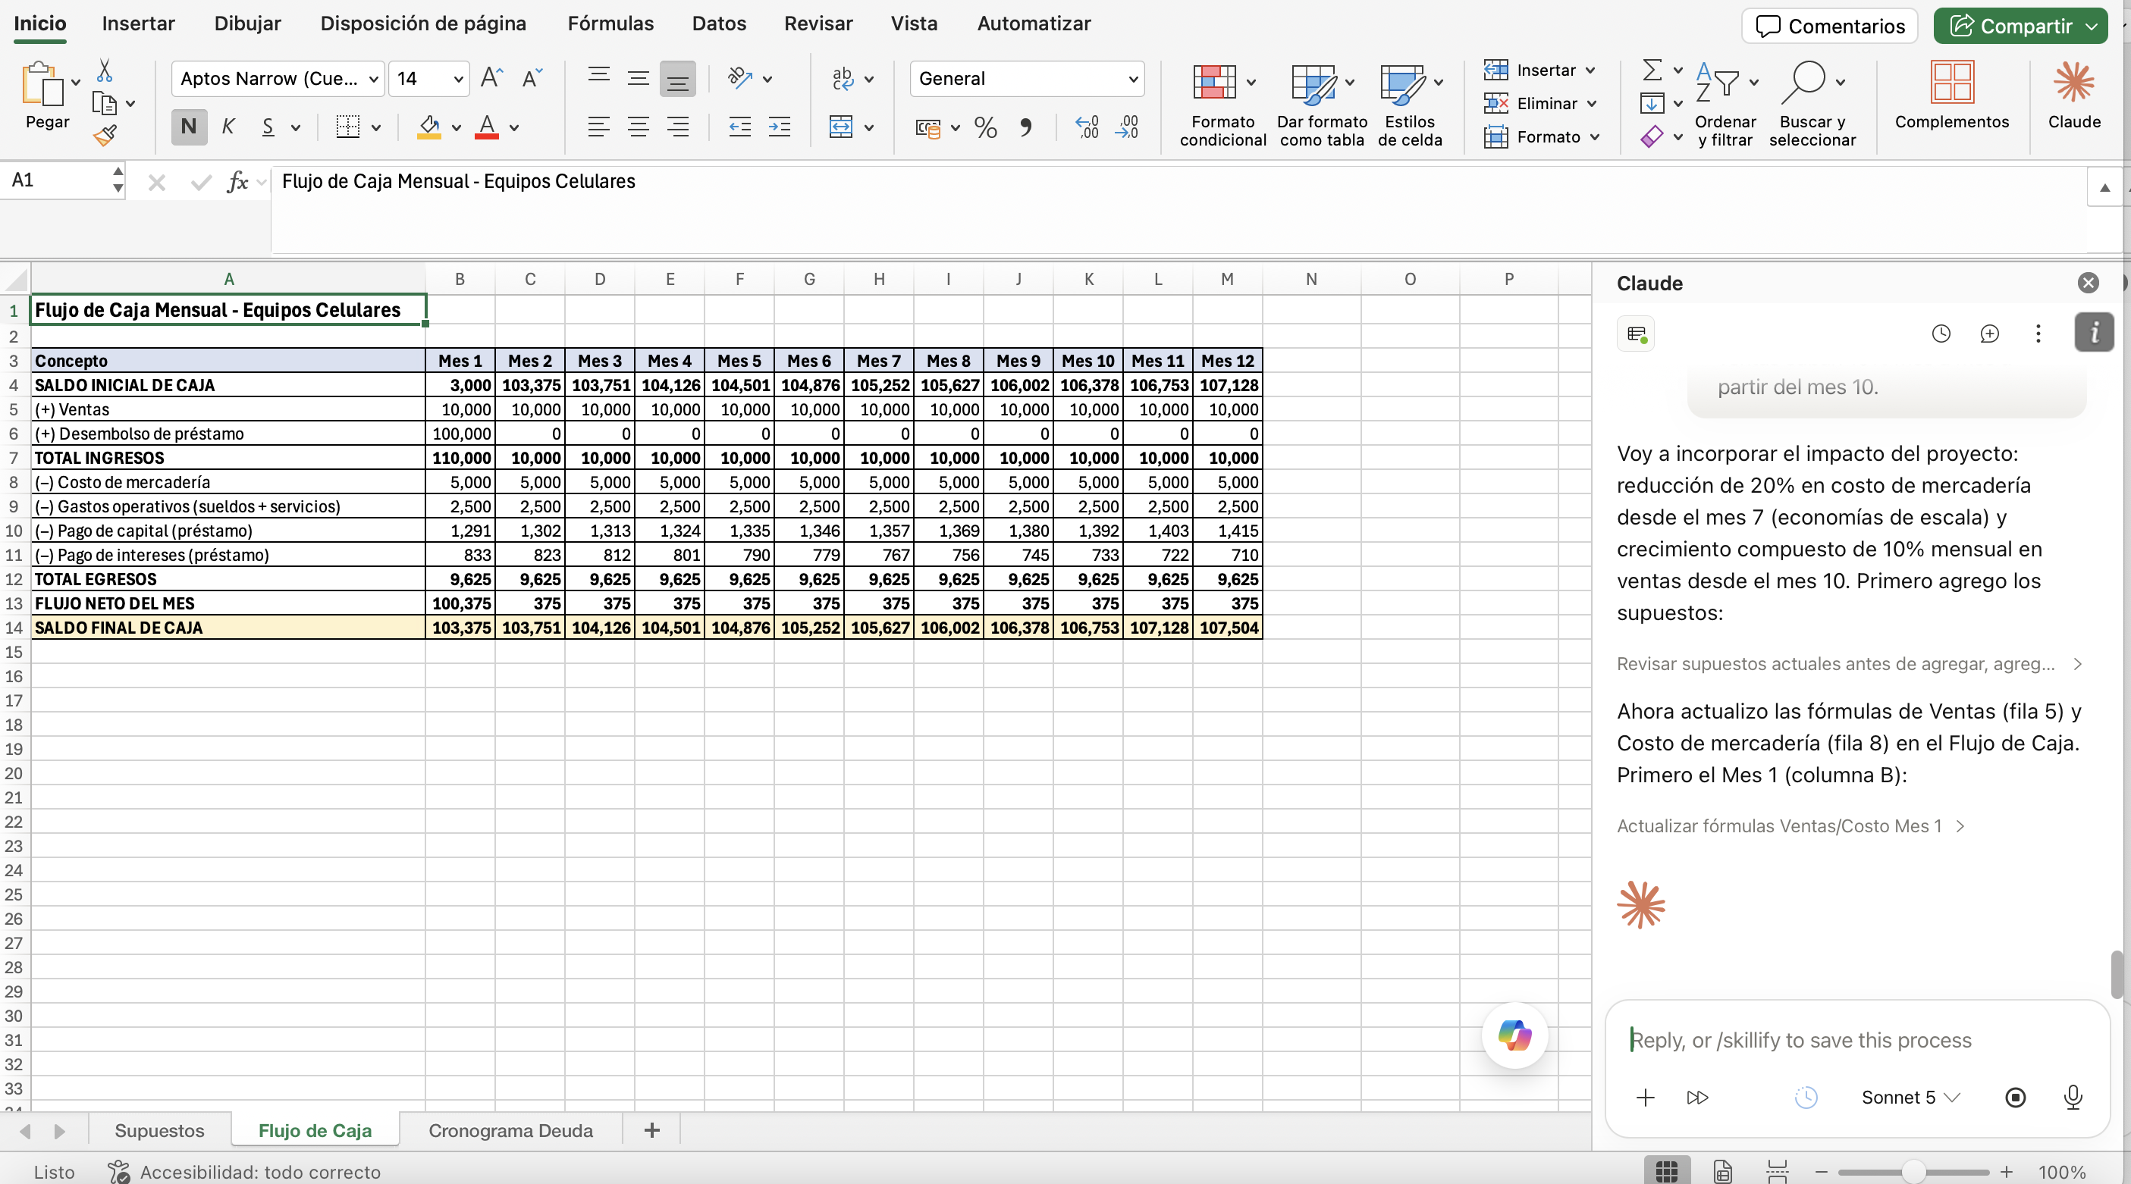Expand 'Actualizar fórmulas Ventas/Costo Mes 1' step
2131x1184 pixels.
pyautogui.click(x=1790, y=826)
